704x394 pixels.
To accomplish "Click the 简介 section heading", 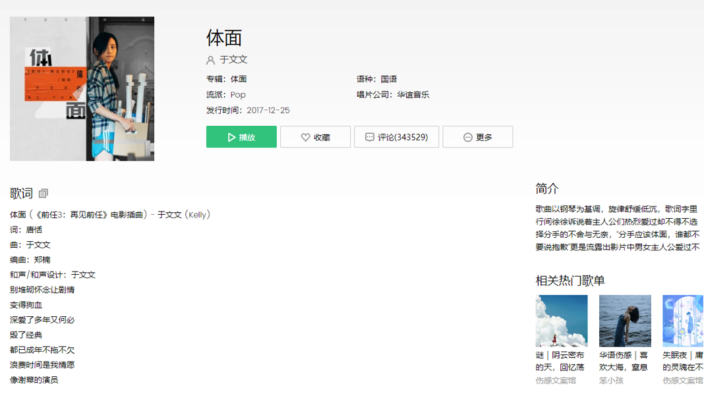I will click(x=547, y=188).
